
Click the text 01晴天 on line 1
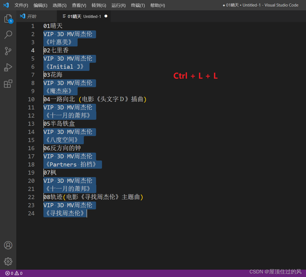point(53,26)
